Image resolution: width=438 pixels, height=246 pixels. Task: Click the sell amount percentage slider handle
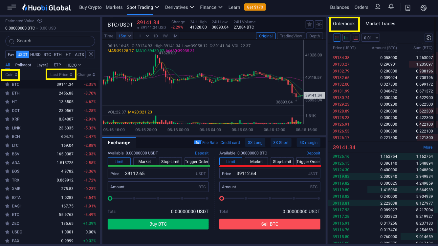click(x=222, y=198)
